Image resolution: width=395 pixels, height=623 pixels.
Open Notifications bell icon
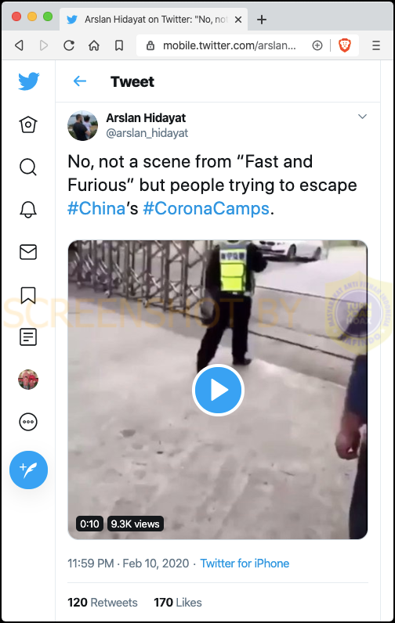(28, 210)
